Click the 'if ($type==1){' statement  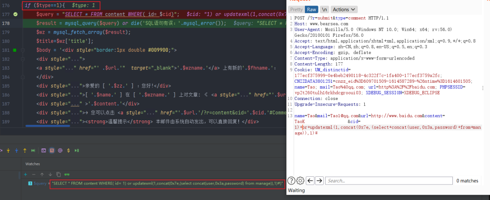(x=44, y=5)
